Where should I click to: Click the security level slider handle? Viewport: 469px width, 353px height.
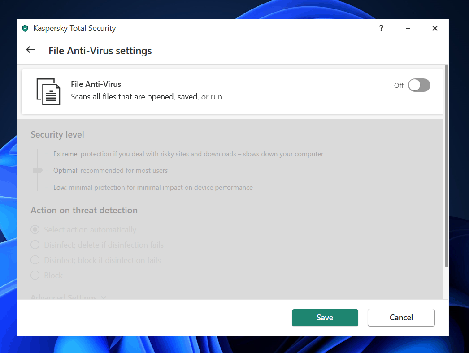click(38, 171)
